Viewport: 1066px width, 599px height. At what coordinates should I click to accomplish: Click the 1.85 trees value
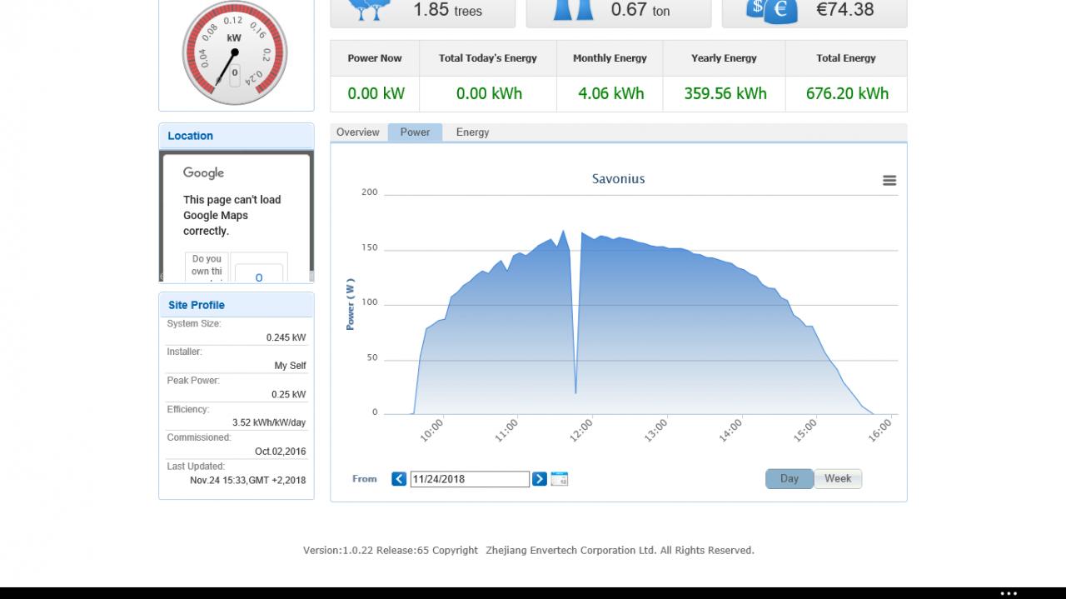[447, 10]
